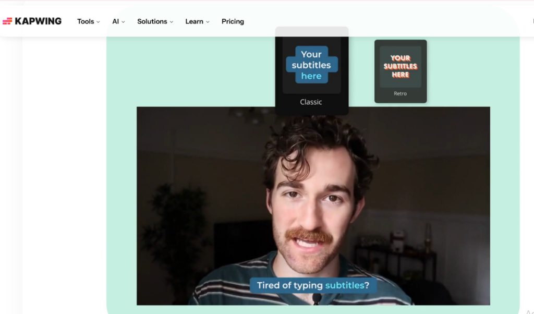Choose the Retro subtitle style preview
Viewport: 534px width, 314px height.
tap(400, 66)
